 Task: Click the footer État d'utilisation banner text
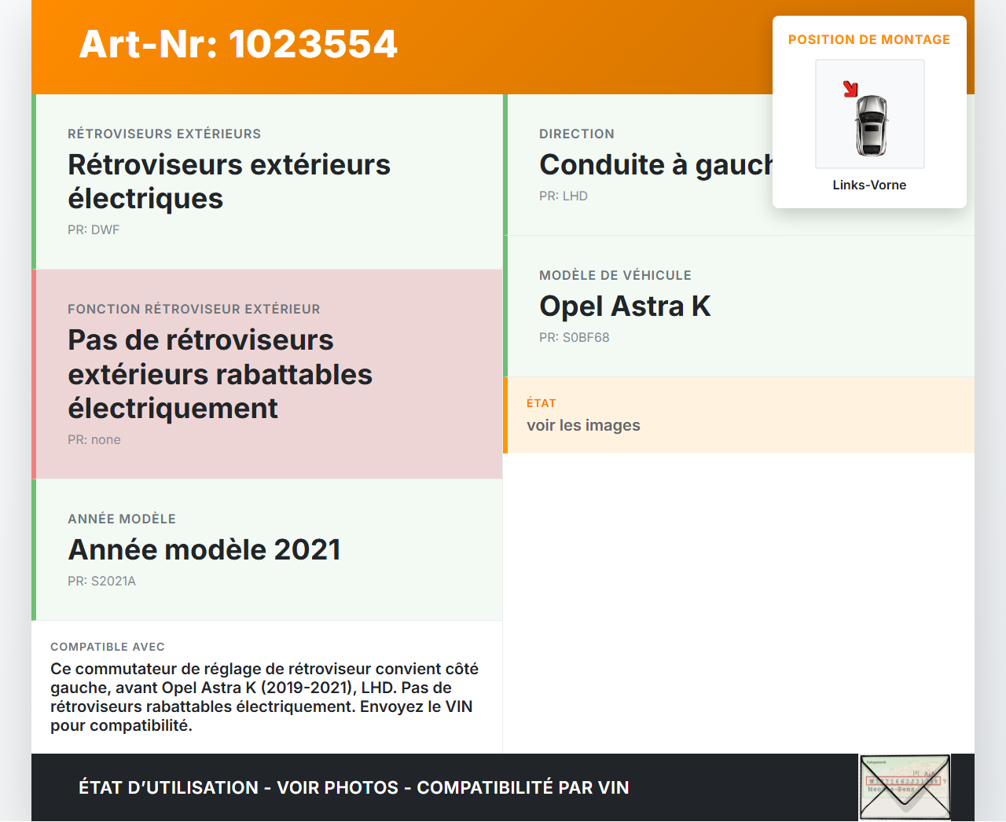[354, 787]
